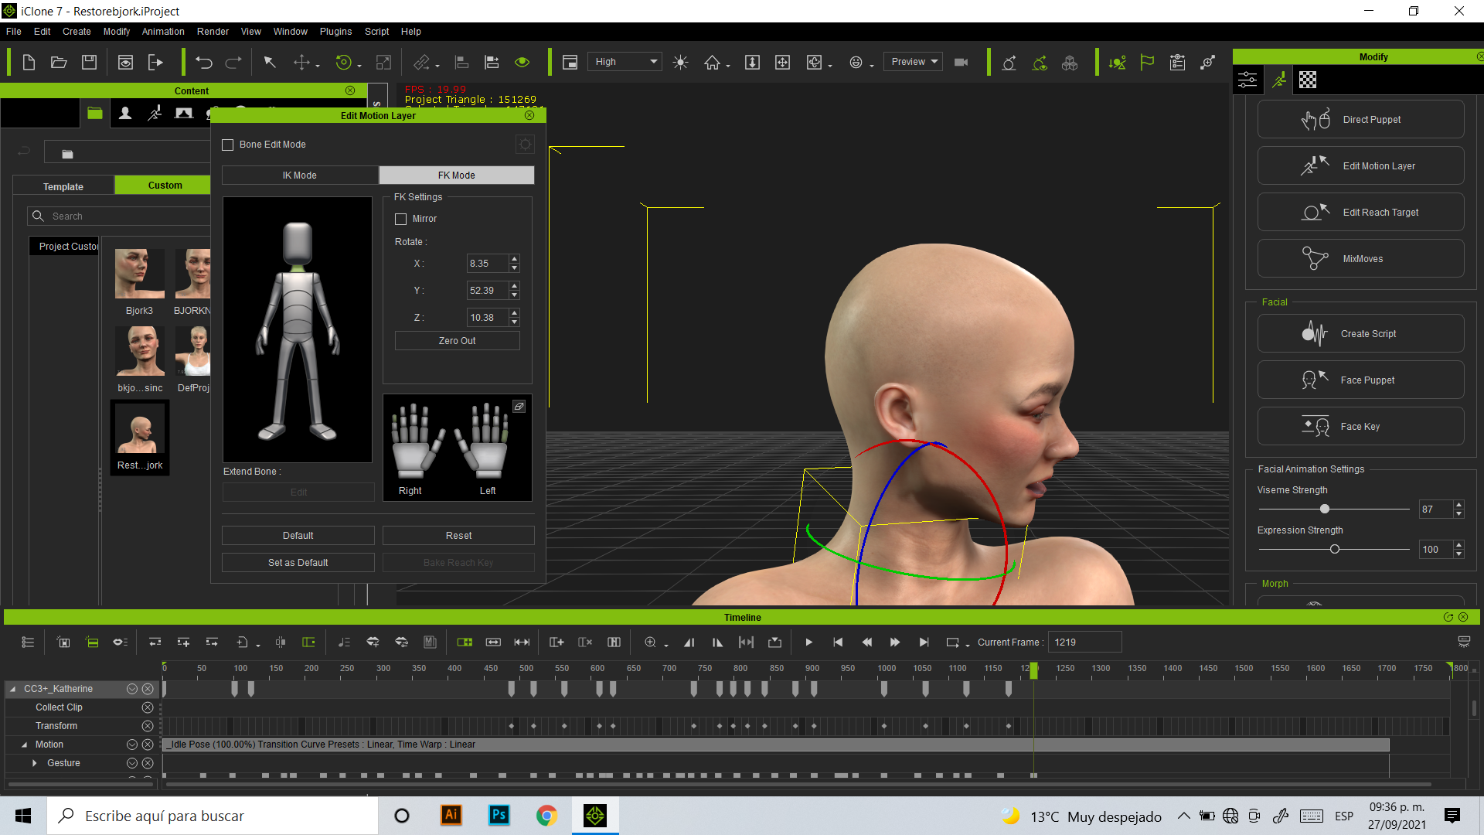Click the Home view icon
The height and width of the screenshot is (835, 1484).
coord(712,63)
